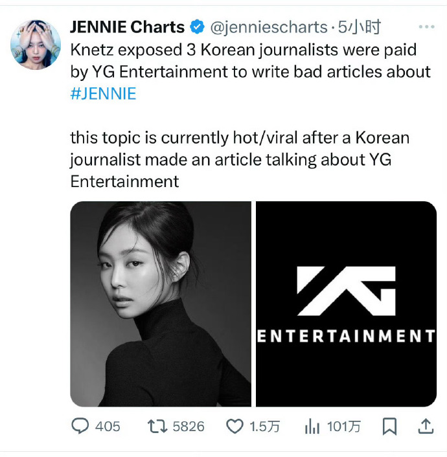Open the three-dot more options menu

426,27
